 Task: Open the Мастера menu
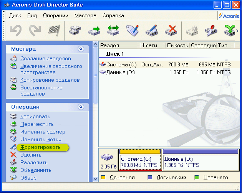[86, 16]
